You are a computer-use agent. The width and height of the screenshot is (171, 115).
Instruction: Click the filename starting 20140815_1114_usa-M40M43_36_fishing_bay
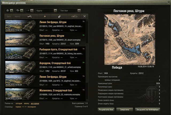[61, 54]
